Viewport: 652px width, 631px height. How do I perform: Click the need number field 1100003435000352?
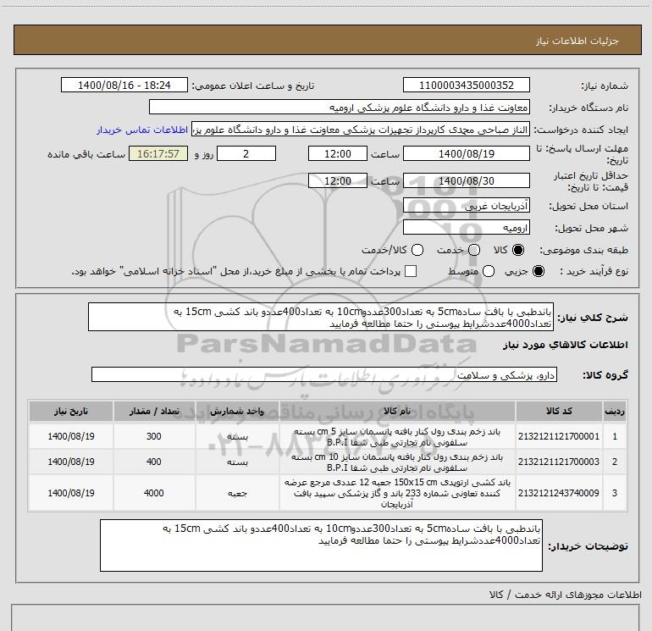click(466, 86)
